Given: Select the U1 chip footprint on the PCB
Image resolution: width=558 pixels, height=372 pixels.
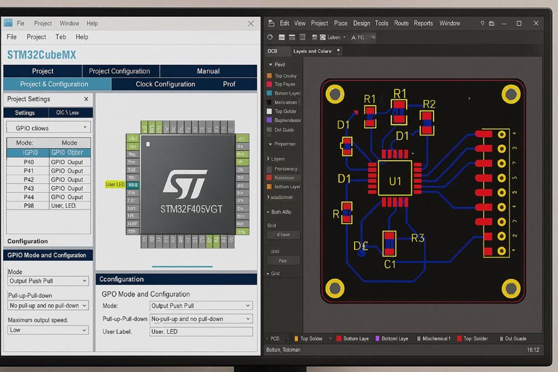Looking at the screenshot, I should (x=395, y=178).
